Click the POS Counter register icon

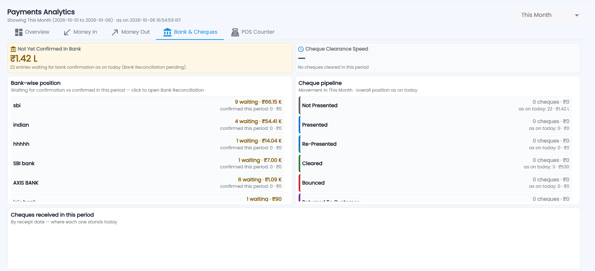click(235, 32)
